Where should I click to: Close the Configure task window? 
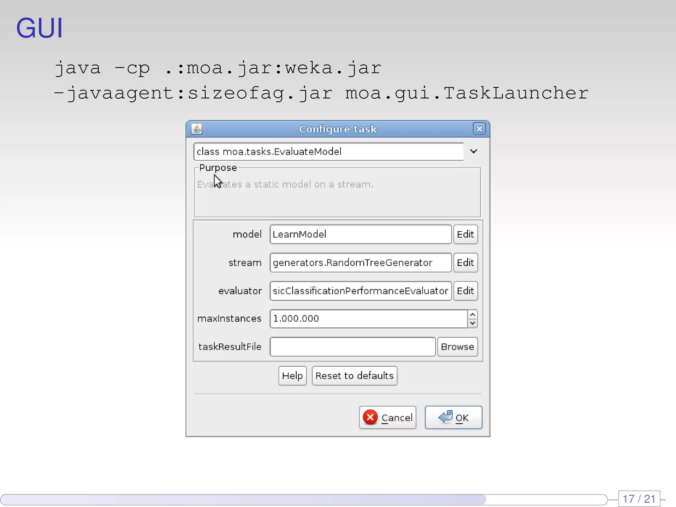(x=479, y=129)
